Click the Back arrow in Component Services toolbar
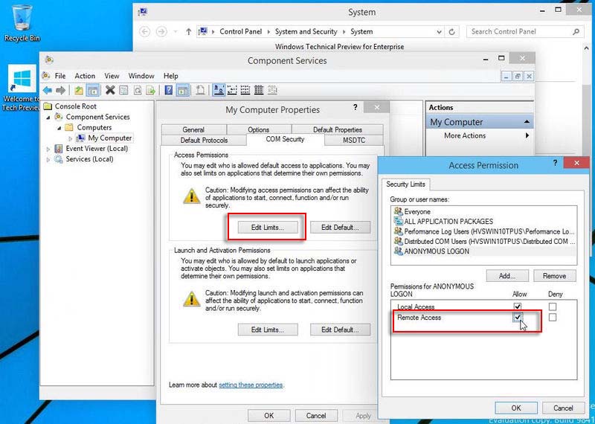 47,90
